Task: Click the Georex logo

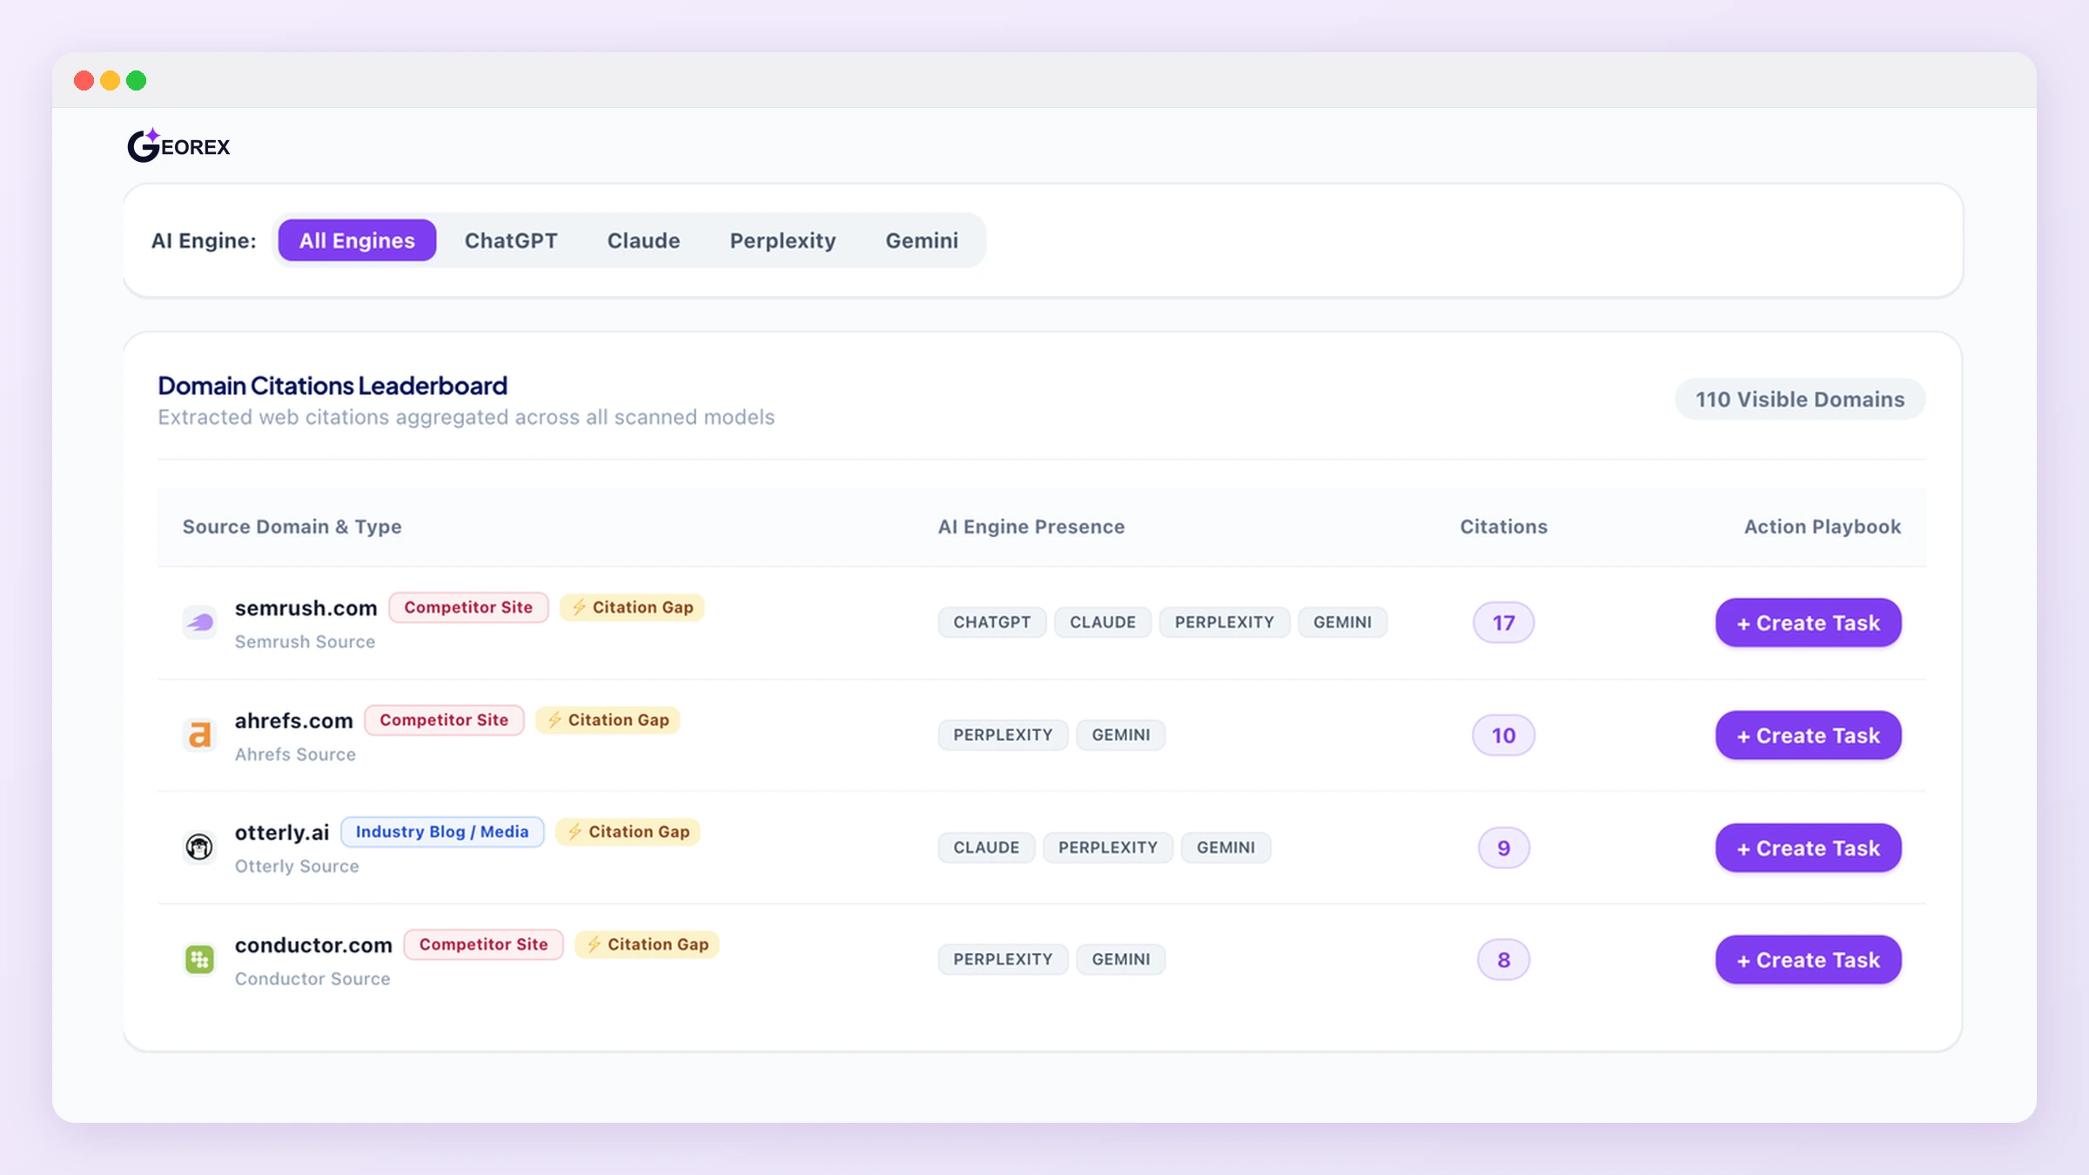Action: pos(178,145)
